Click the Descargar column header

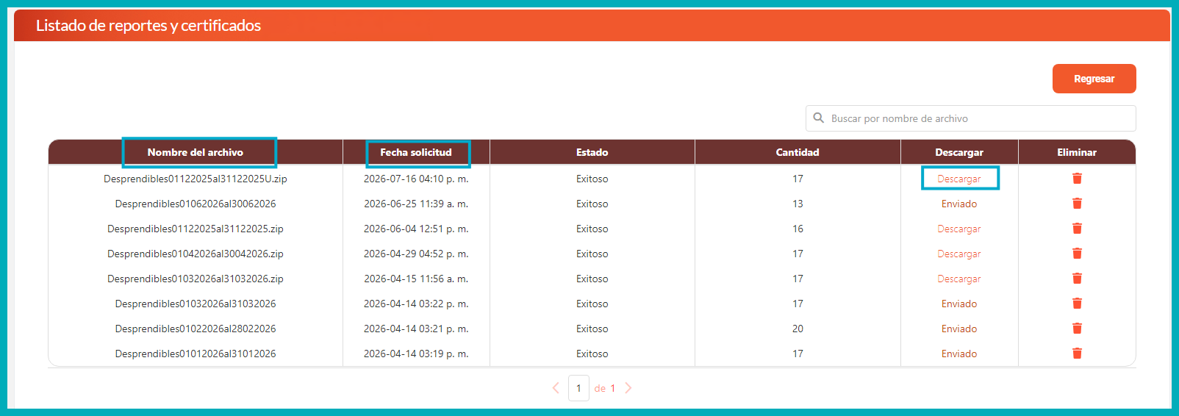(959, 152)
